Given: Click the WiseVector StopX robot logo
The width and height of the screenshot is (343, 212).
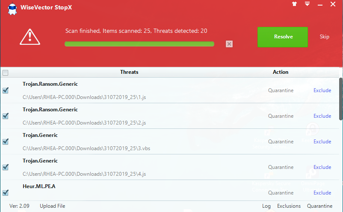Looking at the screenshot, I should pyautogui.click(x=12, y=9).
